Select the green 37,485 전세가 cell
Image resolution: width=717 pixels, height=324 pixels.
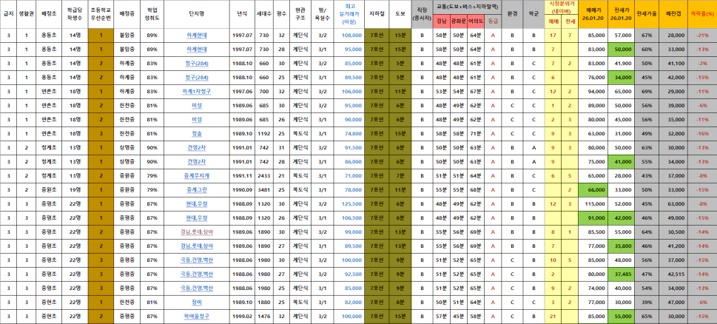point(621,274)
